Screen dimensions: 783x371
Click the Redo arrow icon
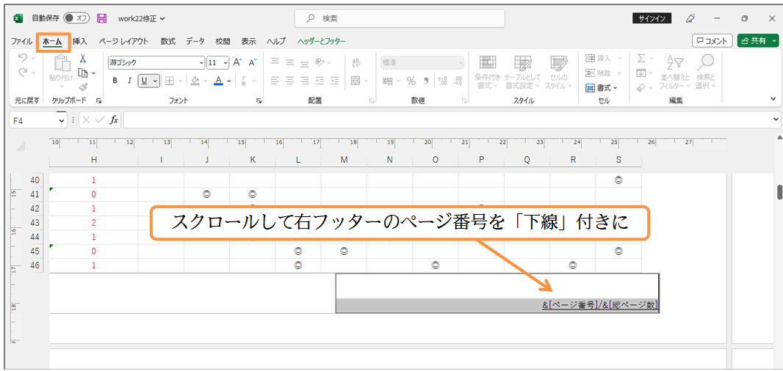pos(23,73)
